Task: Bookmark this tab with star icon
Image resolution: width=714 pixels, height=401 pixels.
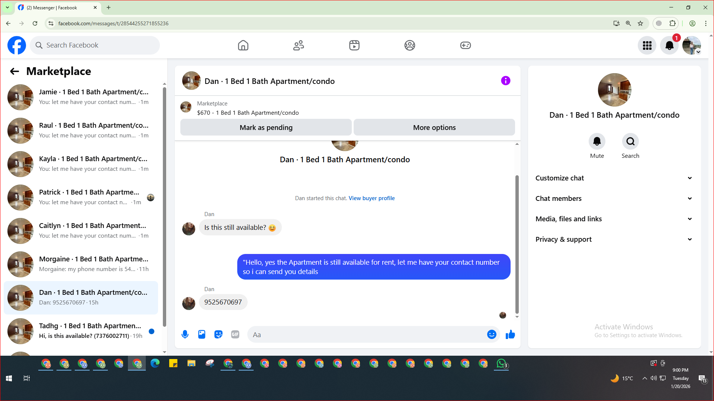Action: point(640,23)
